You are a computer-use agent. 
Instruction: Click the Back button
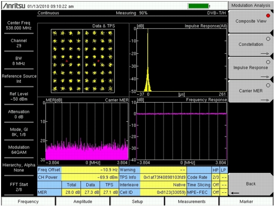(x=251, y=184)
